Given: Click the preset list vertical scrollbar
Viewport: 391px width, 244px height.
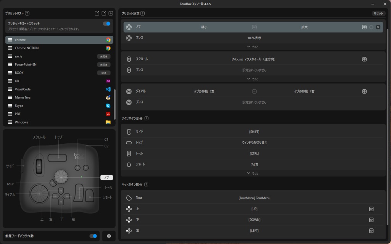Looking at the screenshot, I should (115, 104).
